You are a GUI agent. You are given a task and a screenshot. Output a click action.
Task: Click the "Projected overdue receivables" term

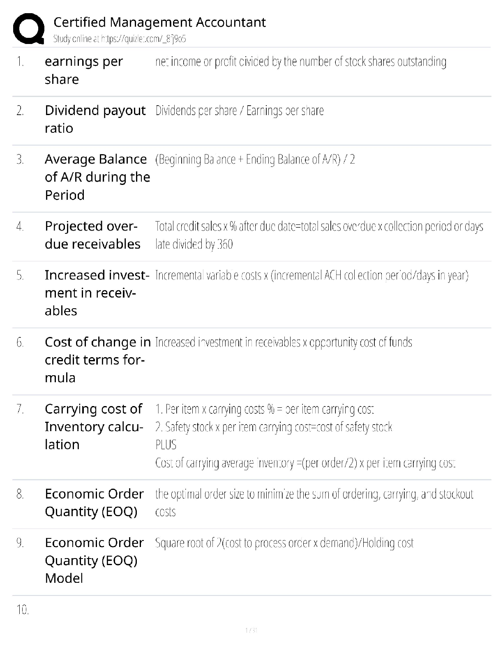pyautogui.click(x=92, y=235)
